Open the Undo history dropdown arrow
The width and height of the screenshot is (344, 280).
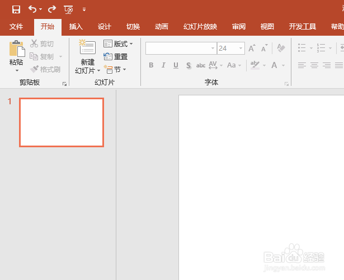41,9
